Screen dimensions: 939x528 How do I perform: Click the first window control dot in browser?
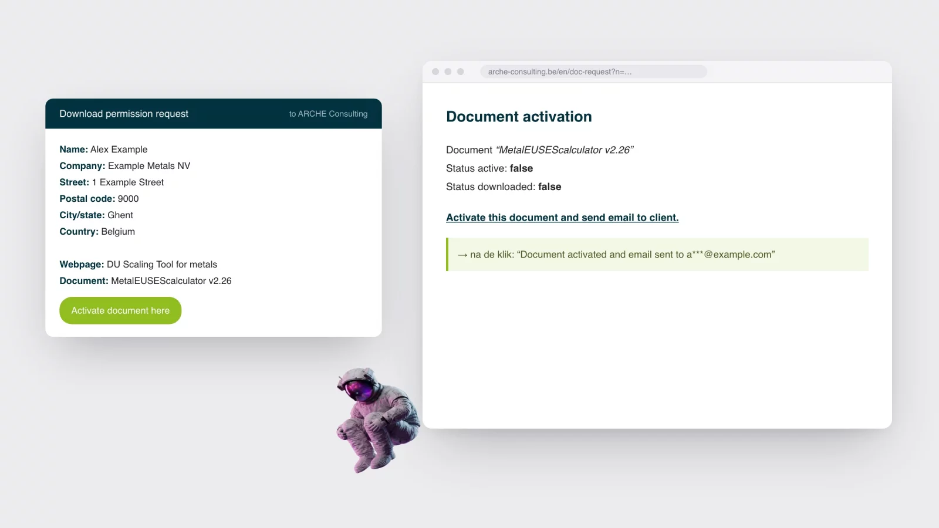click(x=435, y=72)
